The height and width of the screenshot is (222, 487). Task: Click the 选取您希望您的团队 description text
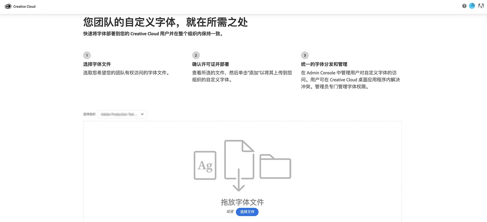tap(126, 73)
